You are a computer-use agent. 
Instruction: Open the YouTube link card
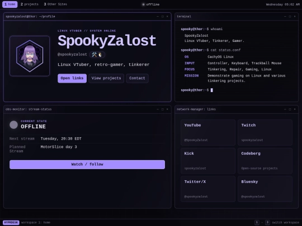point(208,132)
